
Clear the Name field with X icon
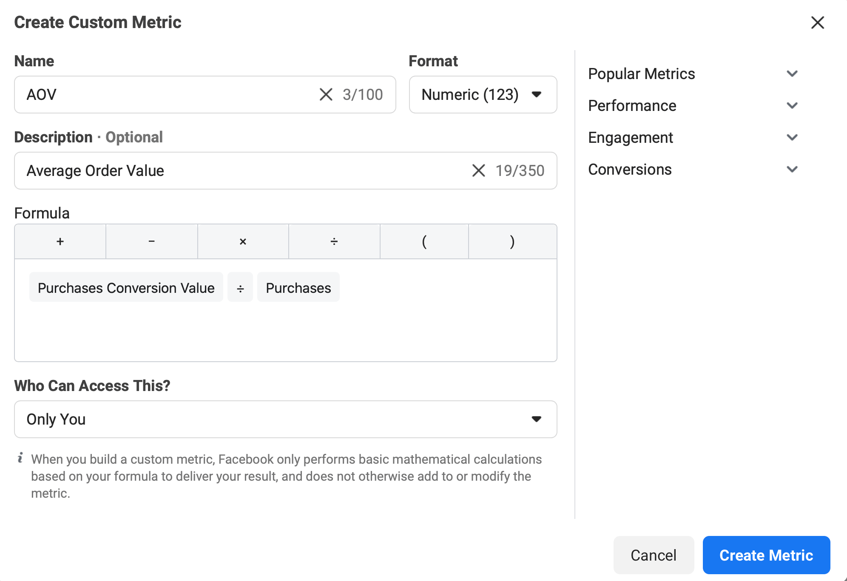(x=326, y=94)
